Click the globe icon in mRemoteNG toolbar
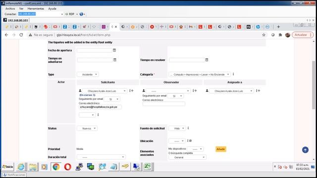Image resolution: width=317 pixels, height=178 pixels. pos(81,14)
